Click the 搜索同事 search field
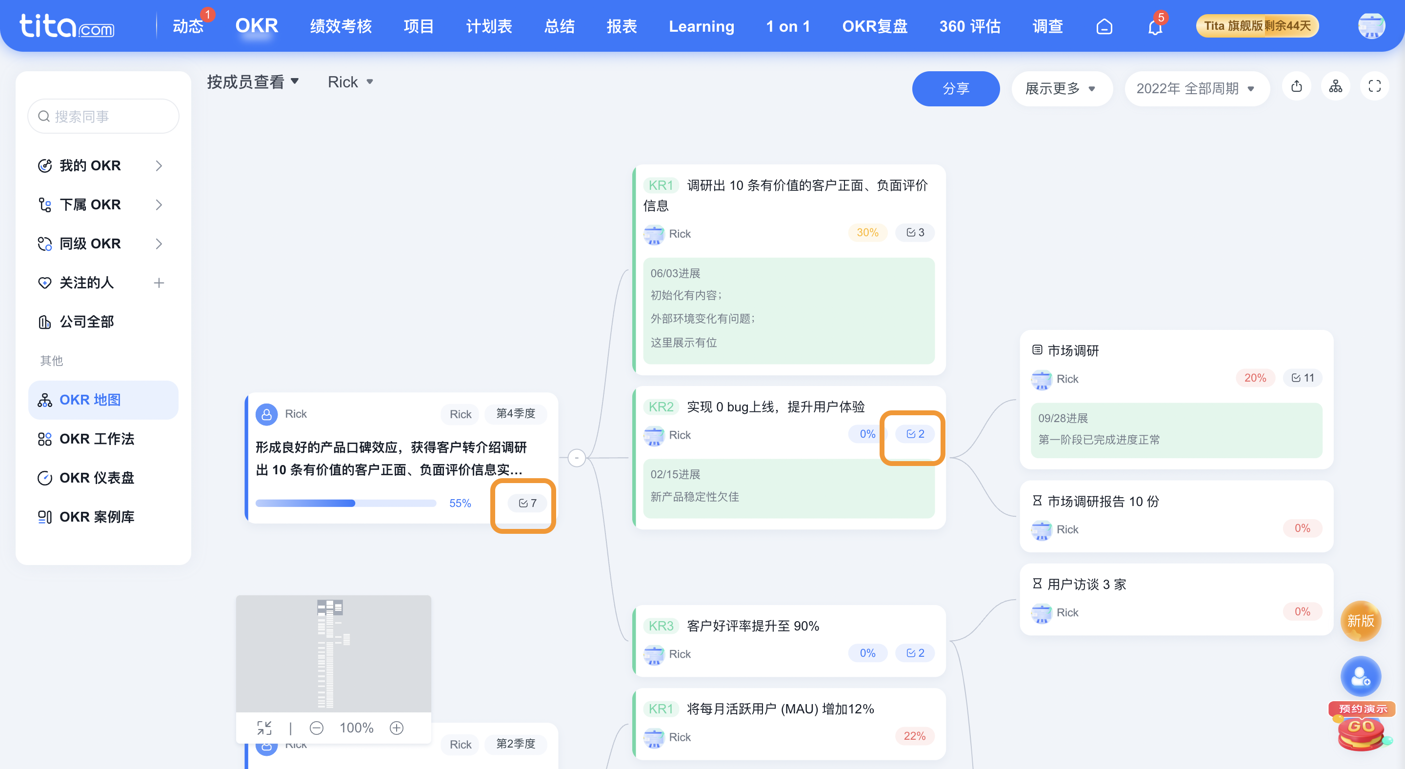 (102, 116)
